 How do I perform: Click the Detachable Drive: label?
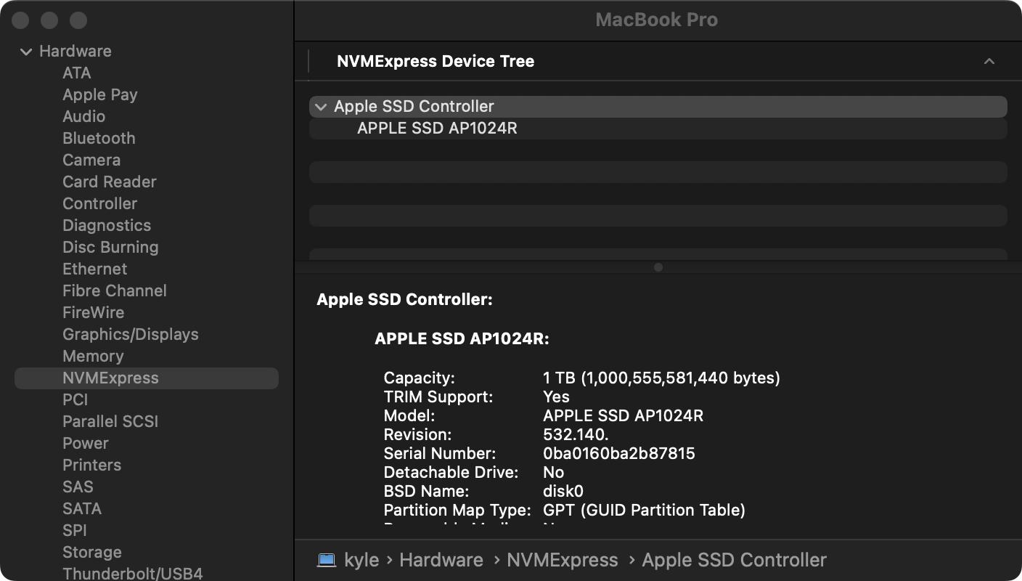[451, 472]
